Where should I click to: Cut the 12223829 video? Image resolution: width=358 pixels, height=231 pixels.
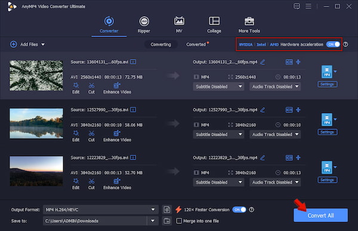[91, 184]
